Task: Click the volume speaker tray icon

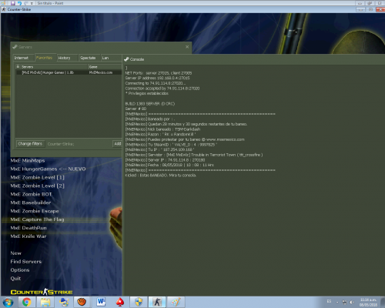Action: coord(352,302)
